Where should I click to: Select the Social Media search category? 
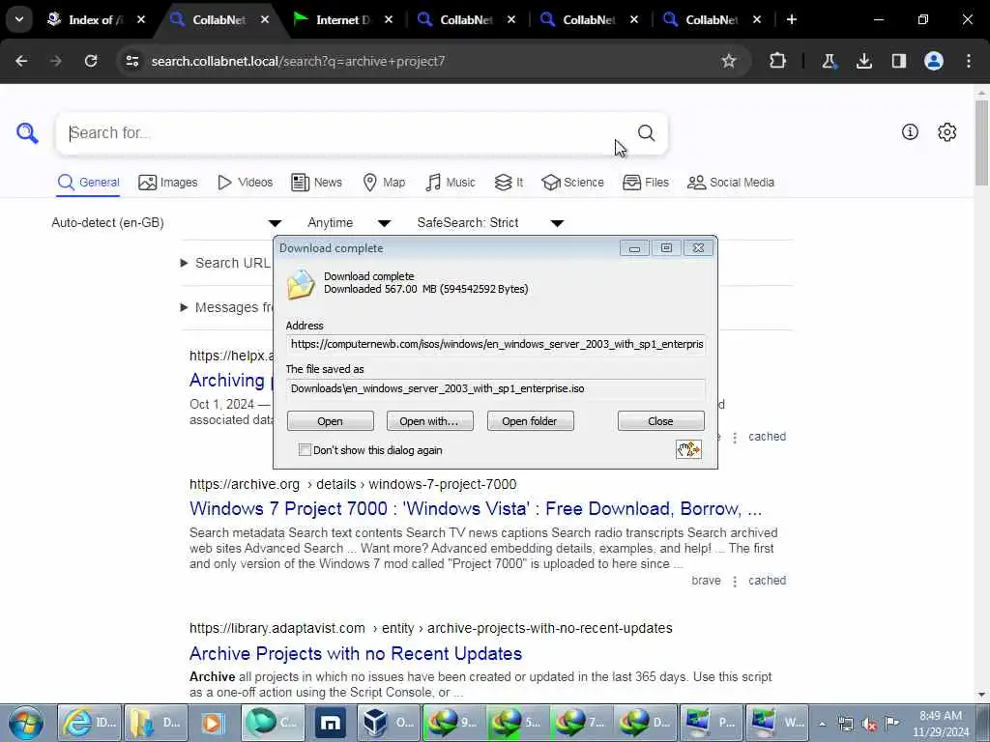[x=731, y=183]
